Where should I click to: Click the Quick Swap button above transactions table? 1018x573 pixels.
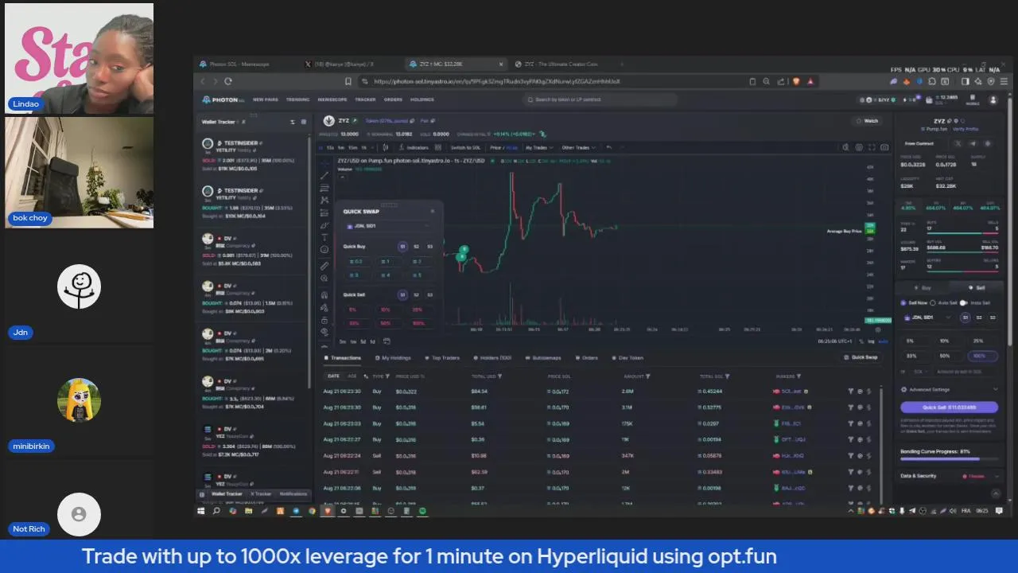pos(861,357)
